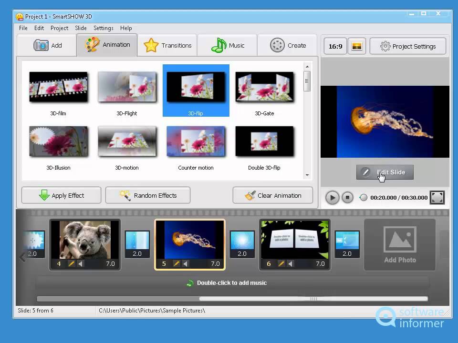Click the timeline horizontal scrollbar thumb

point(313,299)
